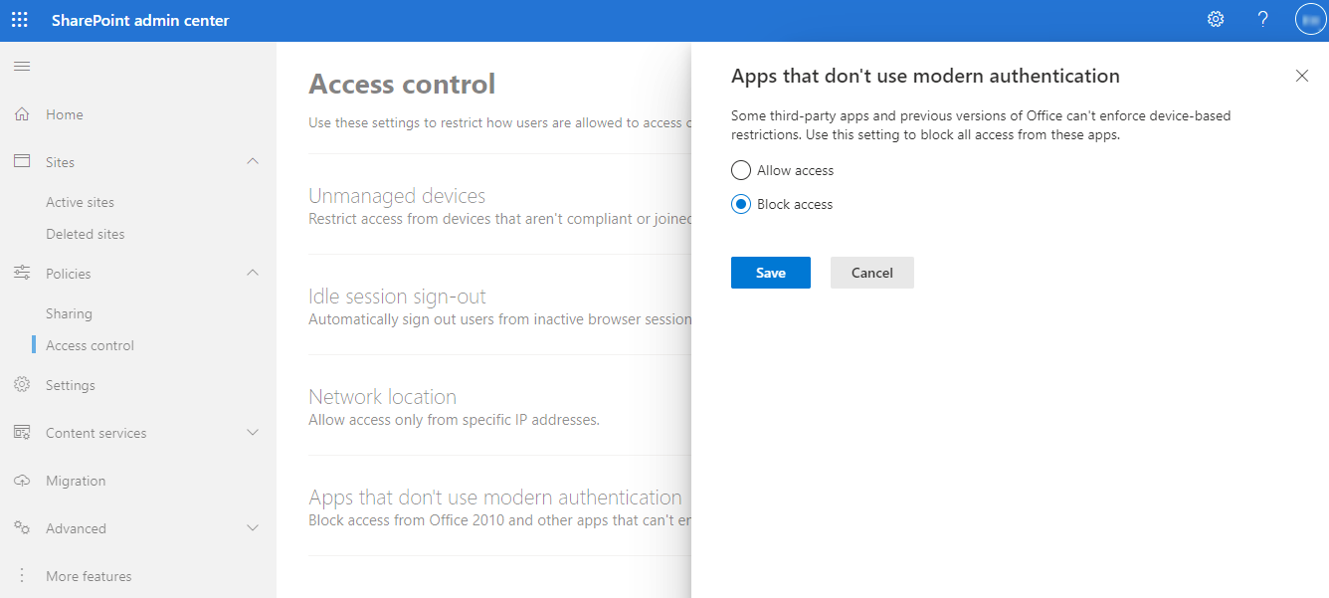The height and width of the screenshot is (598, 1329).
Task: Collapse the navigation with the hamburger icon
Action: (21, 66)
